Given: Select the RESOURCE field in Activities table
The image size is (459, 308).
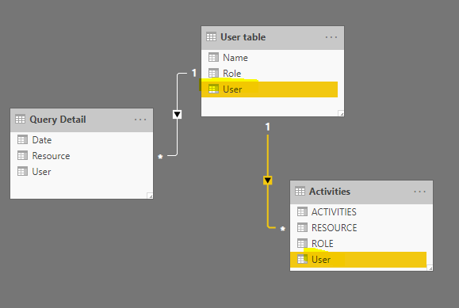Looking at the screenshot, I should click(358, 228).
